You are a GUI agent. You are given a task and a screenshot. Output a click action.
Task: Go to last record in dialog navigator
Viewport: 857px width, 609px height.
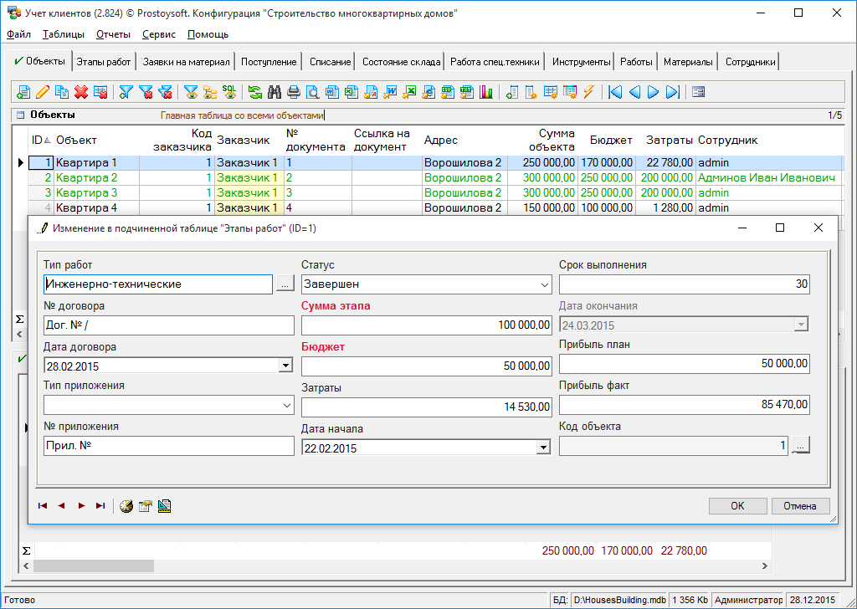point(100,505)
